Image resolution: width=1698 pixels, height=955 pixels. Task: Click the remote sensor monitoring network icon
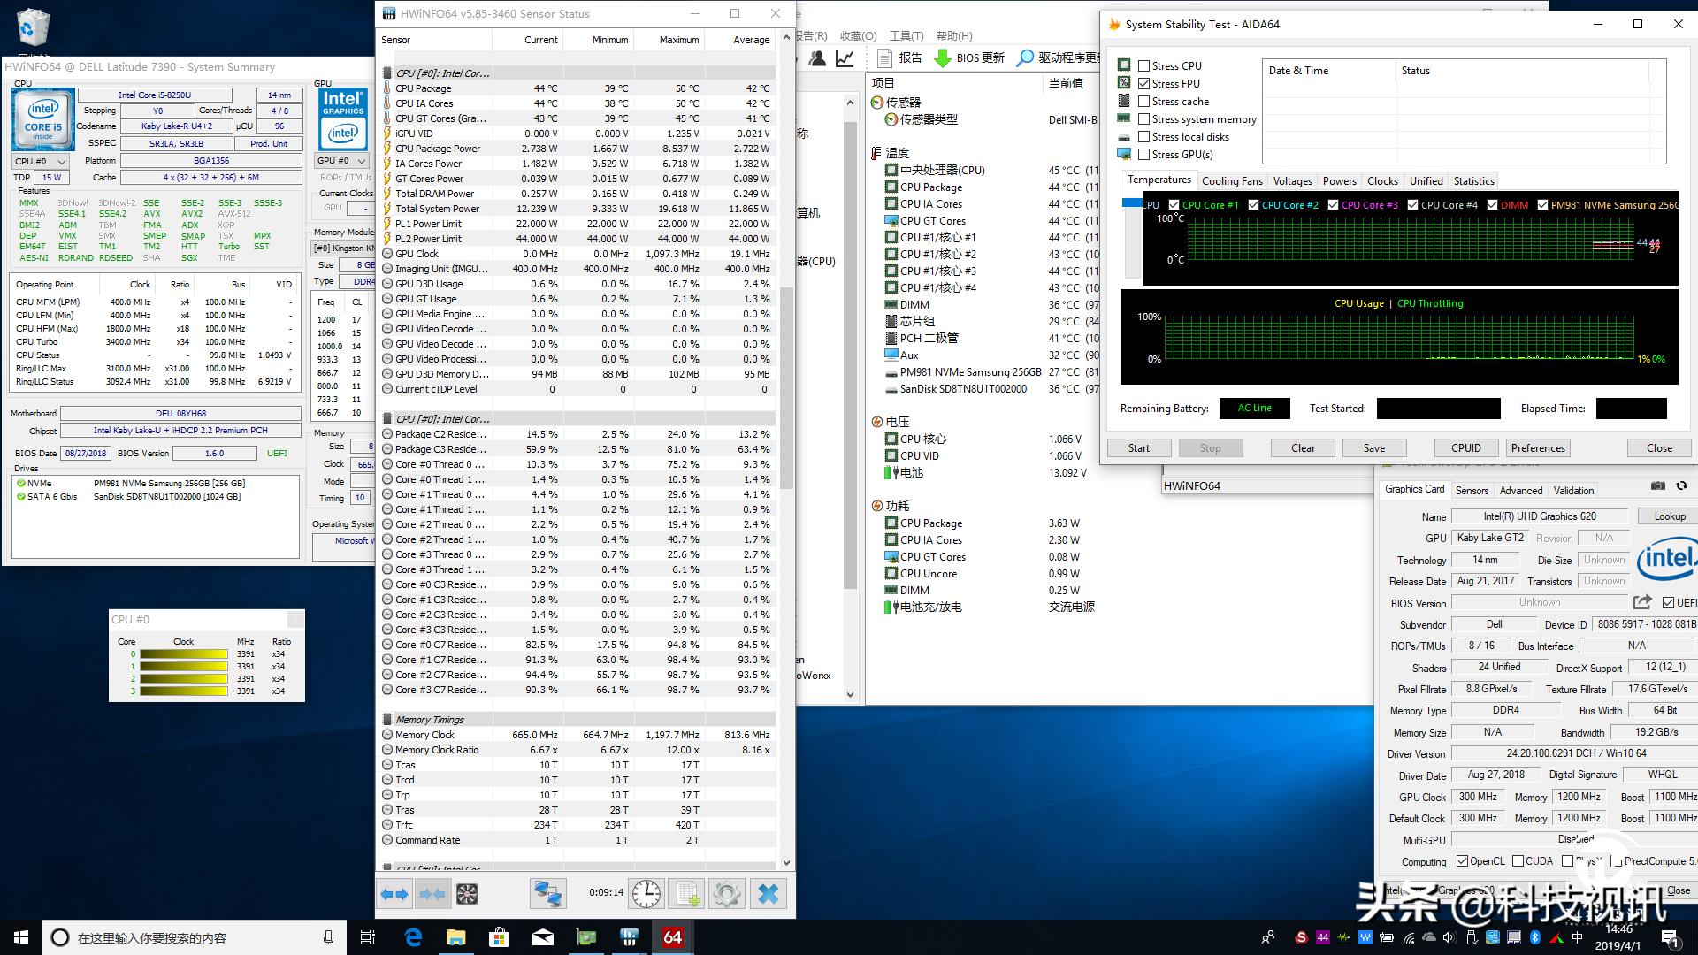(x=550, y=894)
